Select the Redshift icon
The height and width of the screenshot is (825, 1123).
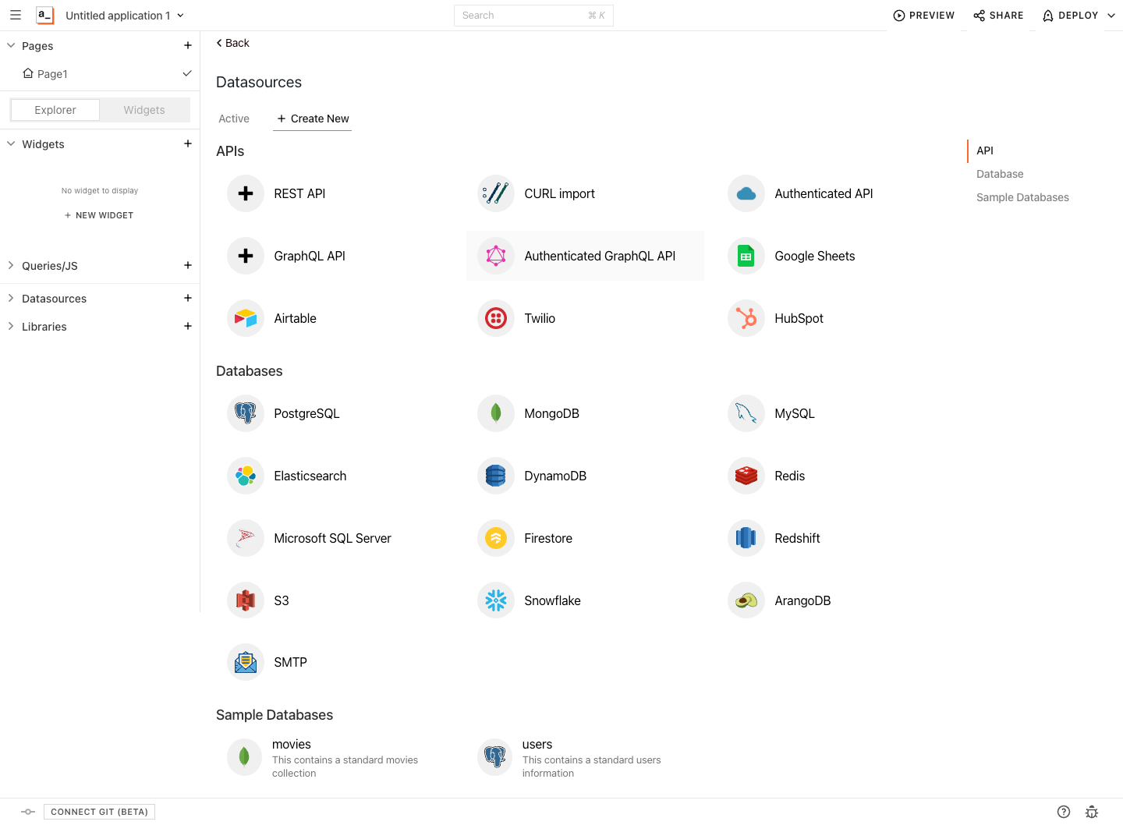pos(746,538)
